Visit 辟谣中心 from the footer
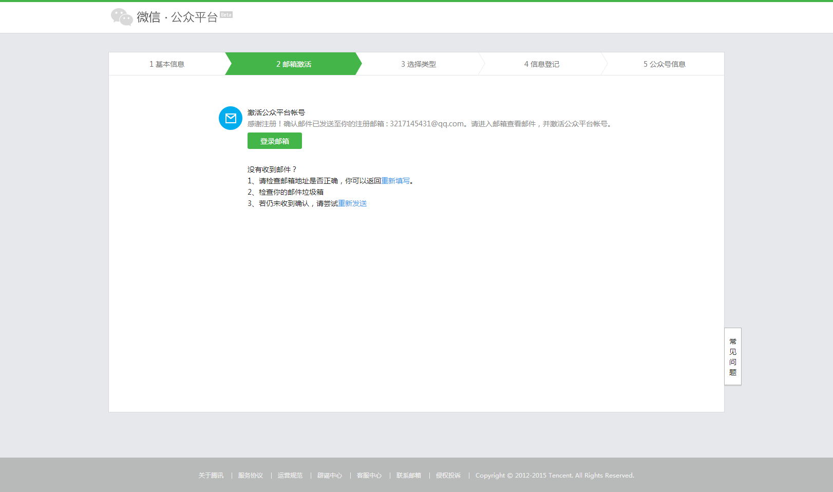 pyautogui.click(x=330, y=476)
